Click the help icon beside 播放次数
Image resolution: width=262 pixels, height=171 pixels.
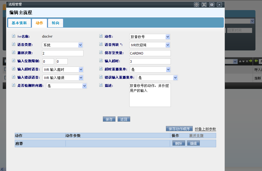point(14,53)
